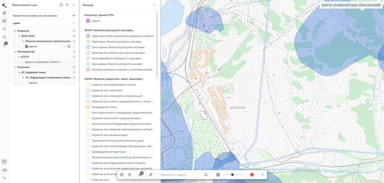This screenshot has height=183, width=384.
Task: Click 'Зона охраняемого природного ландшафта' legend row
Action: [113, 58]
